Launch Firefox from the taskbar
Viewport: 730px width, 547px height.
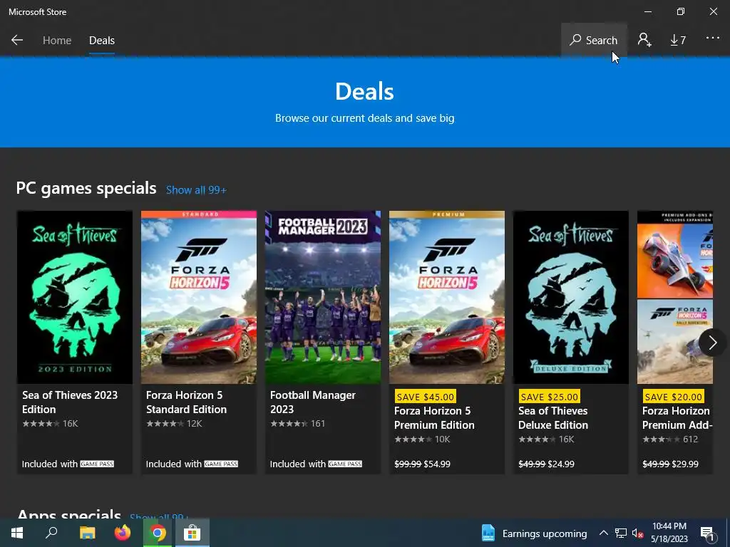pos(123,533)
